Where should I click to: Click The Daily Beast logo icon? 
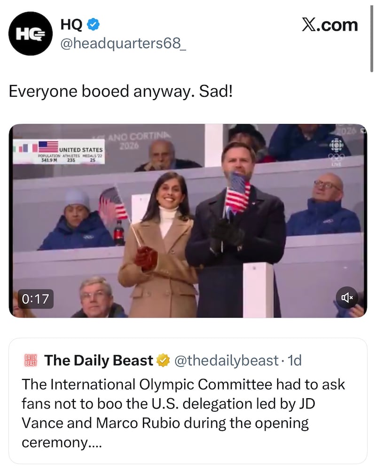click(x=31, y=361)
